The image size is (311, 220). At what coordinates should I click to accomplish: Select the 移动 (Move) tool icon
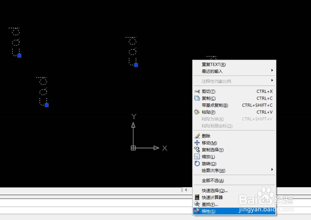click(197, 143)
